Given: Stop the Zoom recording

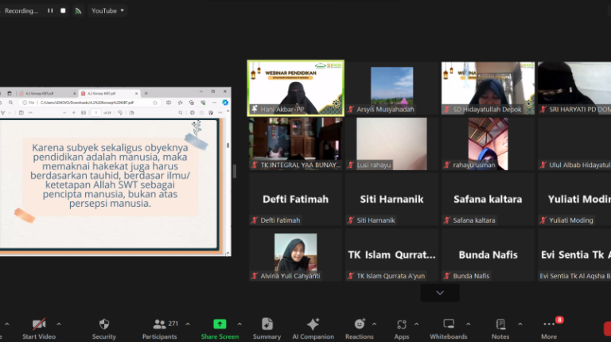Looking at the screenshot, I should tap(63, 10).
